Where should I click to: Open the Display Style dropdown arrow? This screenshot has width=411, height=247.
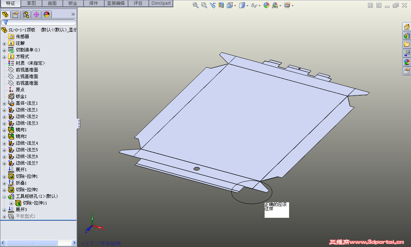coord(248,6)
